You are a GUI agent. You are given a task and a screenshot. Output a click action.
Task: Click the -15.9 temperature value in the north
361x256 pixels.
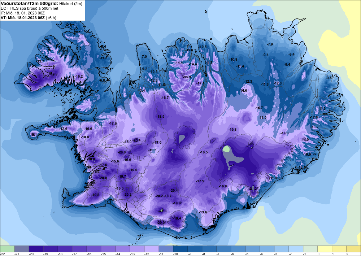187,77
